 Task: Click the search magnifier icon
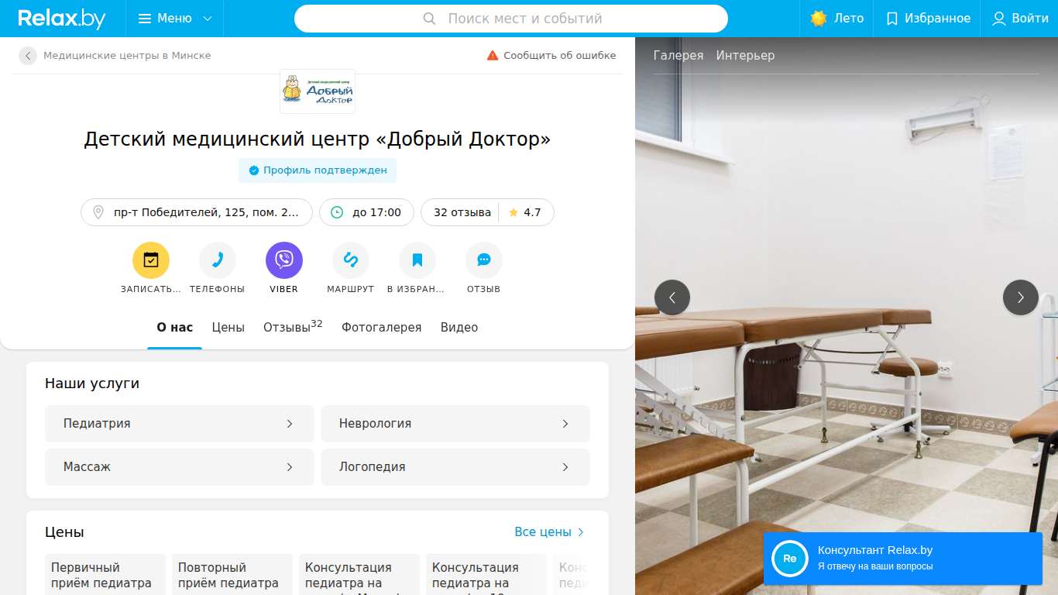pyautogui.click(x=430, y=19)
